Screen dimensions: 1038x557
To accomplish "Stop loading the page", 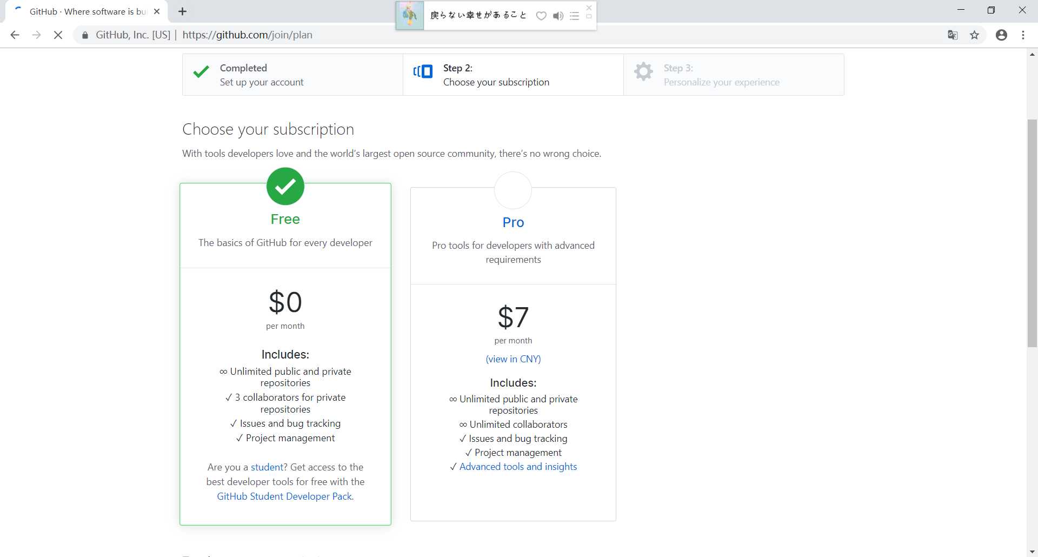I will (58, 35).
